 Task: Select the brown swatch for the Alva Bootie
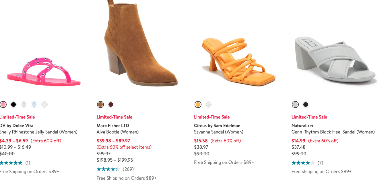click(x=100, y=104)
